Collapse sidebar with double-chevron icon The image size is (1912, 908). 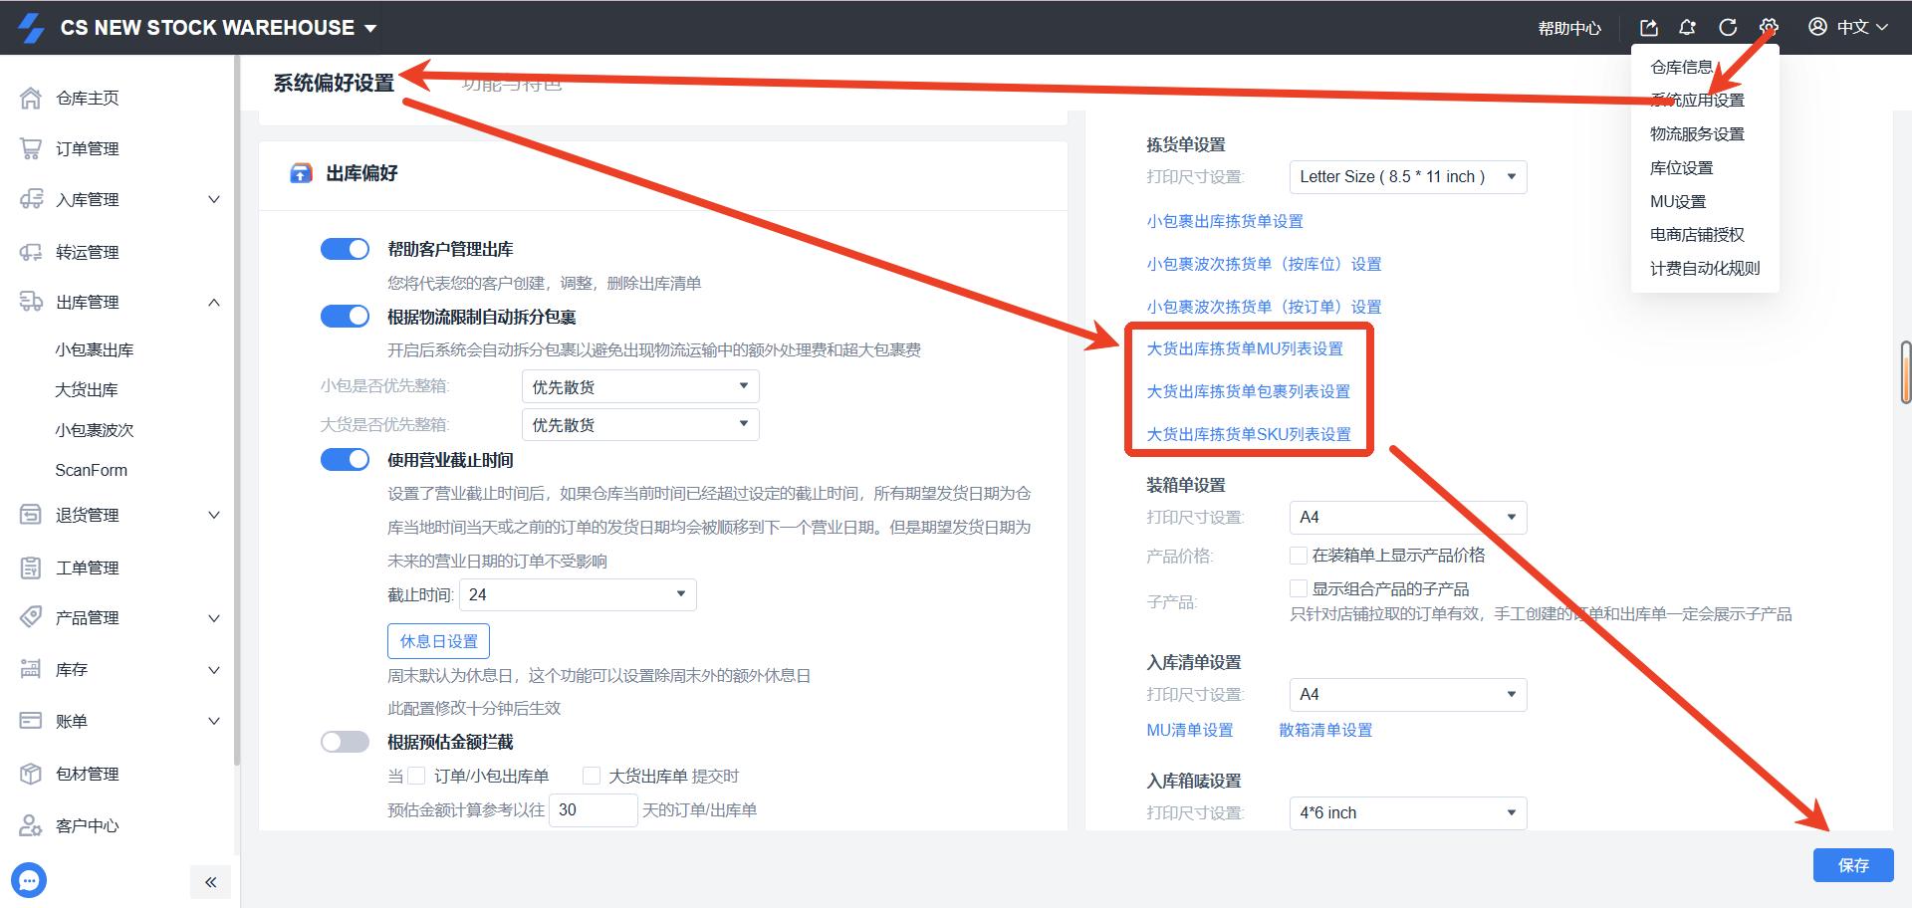[x=210, y=882]
